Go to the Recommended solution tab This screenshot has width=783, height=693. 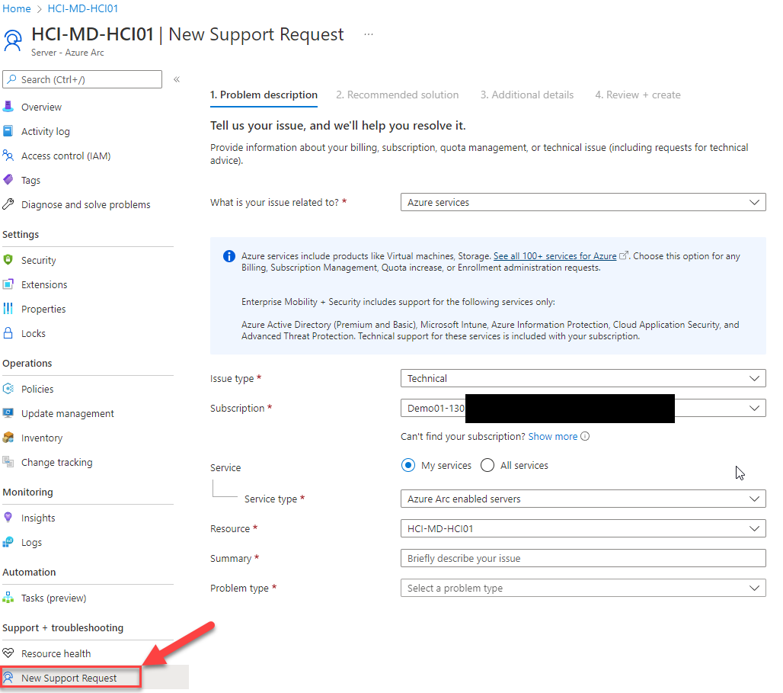click(397, 95)
